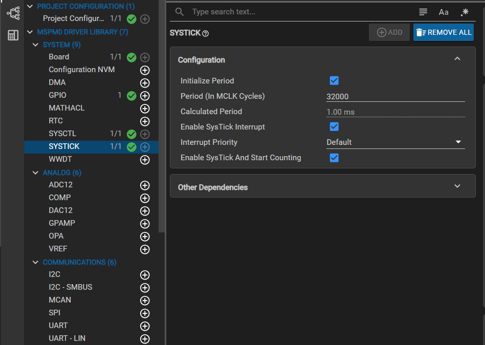The width and height of the screenshot is (485, 345).
Task: Click the module tree vertical scrollbar
Action: 162,116
